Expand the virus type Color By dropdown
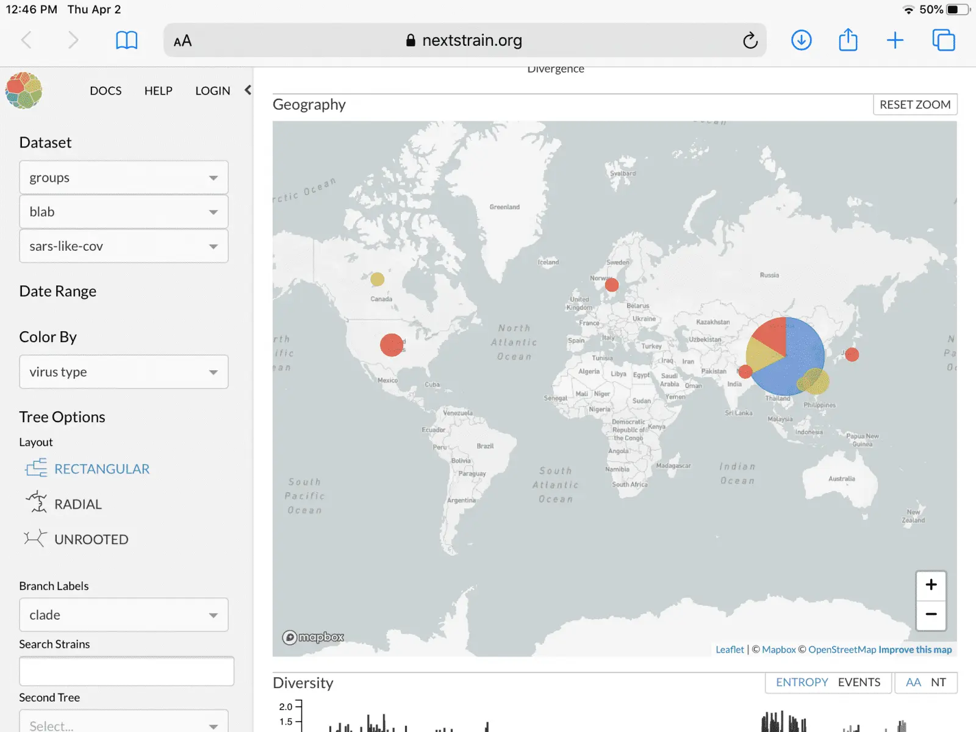The width and height of the screenshot is (976, 732). pos(124,372)
